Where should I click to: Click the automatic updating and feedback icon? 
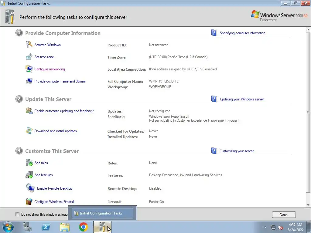click(29, 111)
